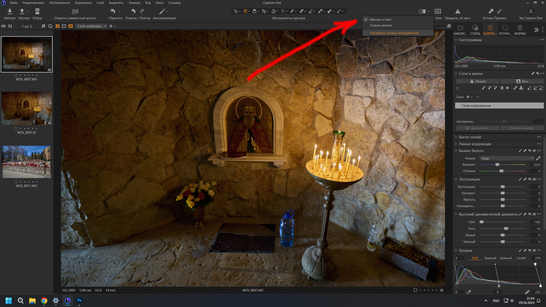Select the crop cursor tool
Viewport: 546px width, 307px height.
click(x=263, y=11)
